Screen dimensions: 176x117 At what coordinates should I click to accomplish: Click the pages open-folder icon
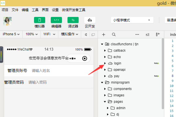coord(110,101)
